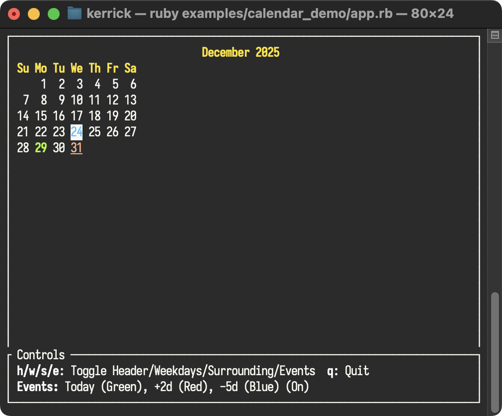Select day 8 in the calendar
Viewport: 502px width, 416px height.
tap(44, 100)
